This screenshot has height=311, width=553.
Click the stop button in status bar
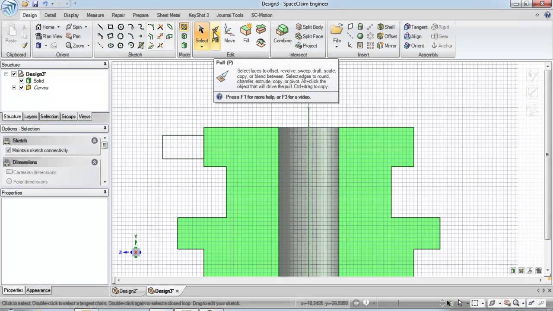coord(356,303)
